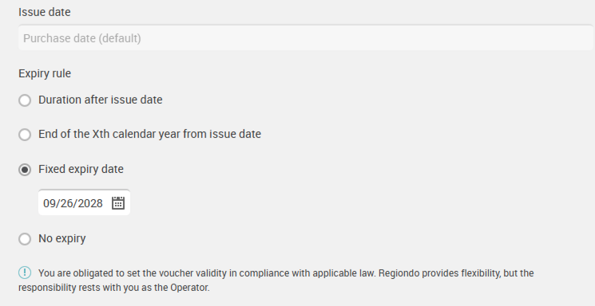Click the voucher validity compliance notice text
This screenshot has height=306, width=595.
276,280
